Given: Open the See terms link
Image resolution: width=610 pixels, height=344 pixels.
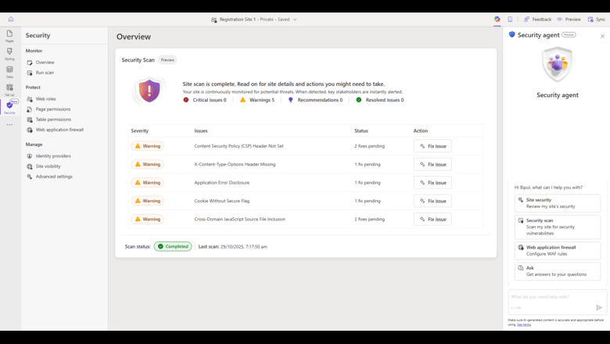Looking at the screenshot, I should coord(524,324).
